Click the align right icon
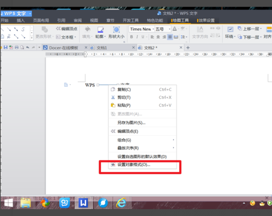Viewport: 272px width, 216px height. (164, 37)
